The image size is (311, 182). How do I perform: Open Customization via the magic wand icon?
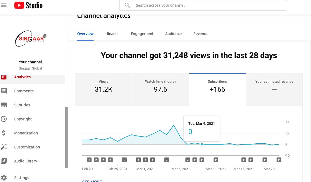tap(4, 147)
